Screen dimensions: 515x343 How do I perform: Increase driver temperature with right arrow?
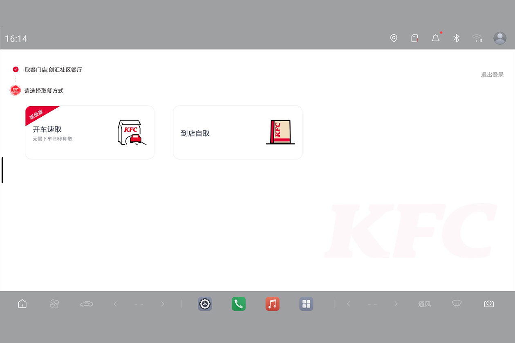163,304
